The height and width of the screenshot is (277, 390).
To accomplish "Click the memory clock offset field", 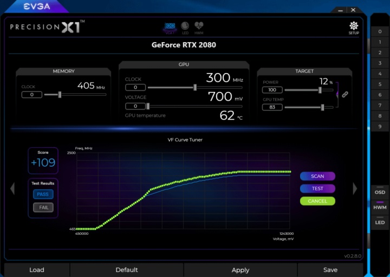I will point(32,95).
